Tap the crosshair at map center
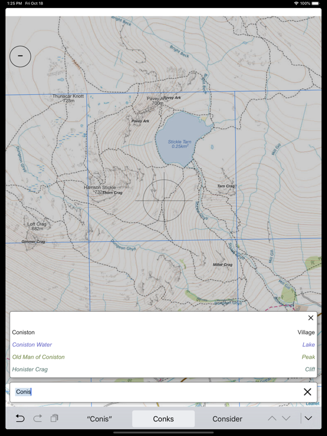This screenshot has height=436, width=327. coord(163,200)
